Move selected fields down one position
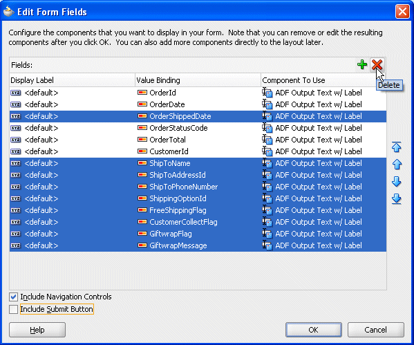Screen dimensions: 414x345 (396, 182)
